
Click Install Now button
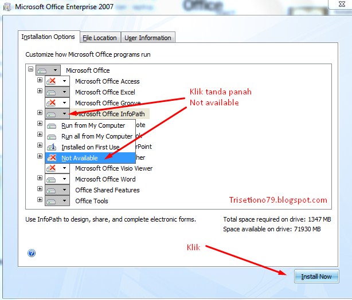click(x=316, y=277)
